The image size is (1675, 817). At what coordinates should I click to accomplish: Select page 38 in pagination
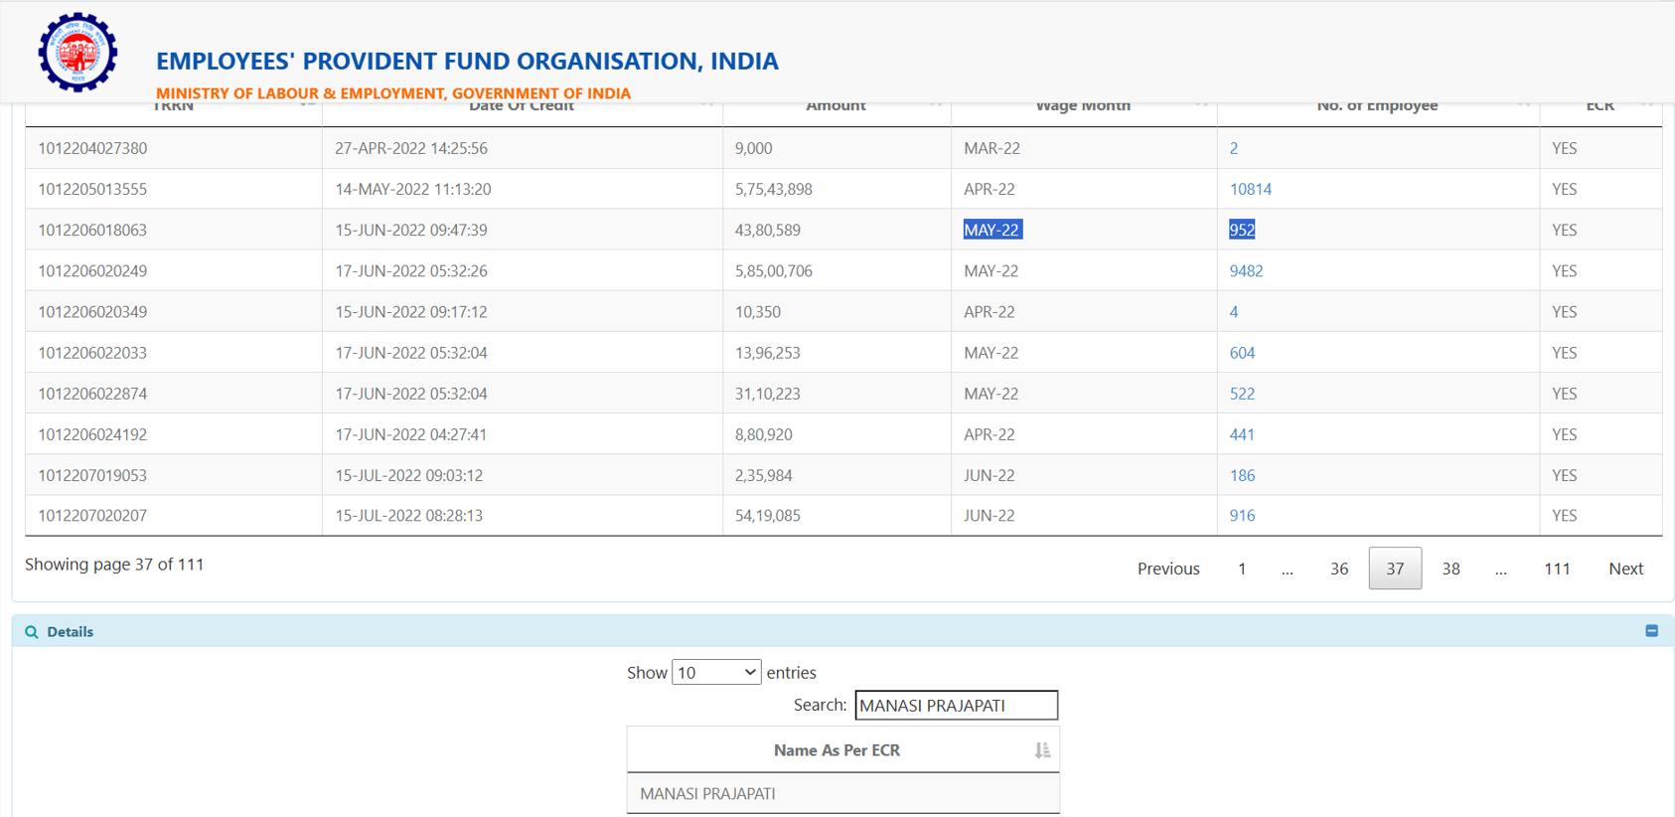tap(1450, 569)
